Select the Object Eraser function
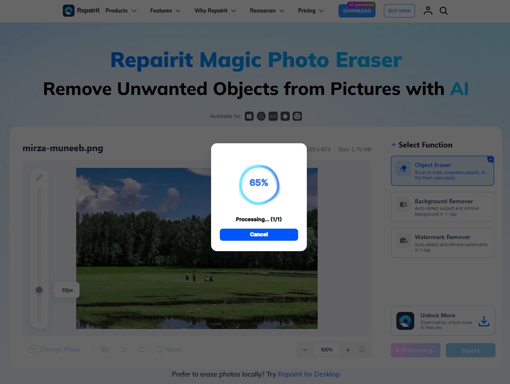 (x=443, y=171)
